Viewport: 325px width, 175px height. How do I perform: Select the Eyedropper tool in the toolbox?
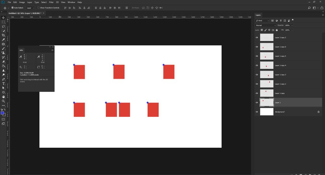click(x=3, y=40)
